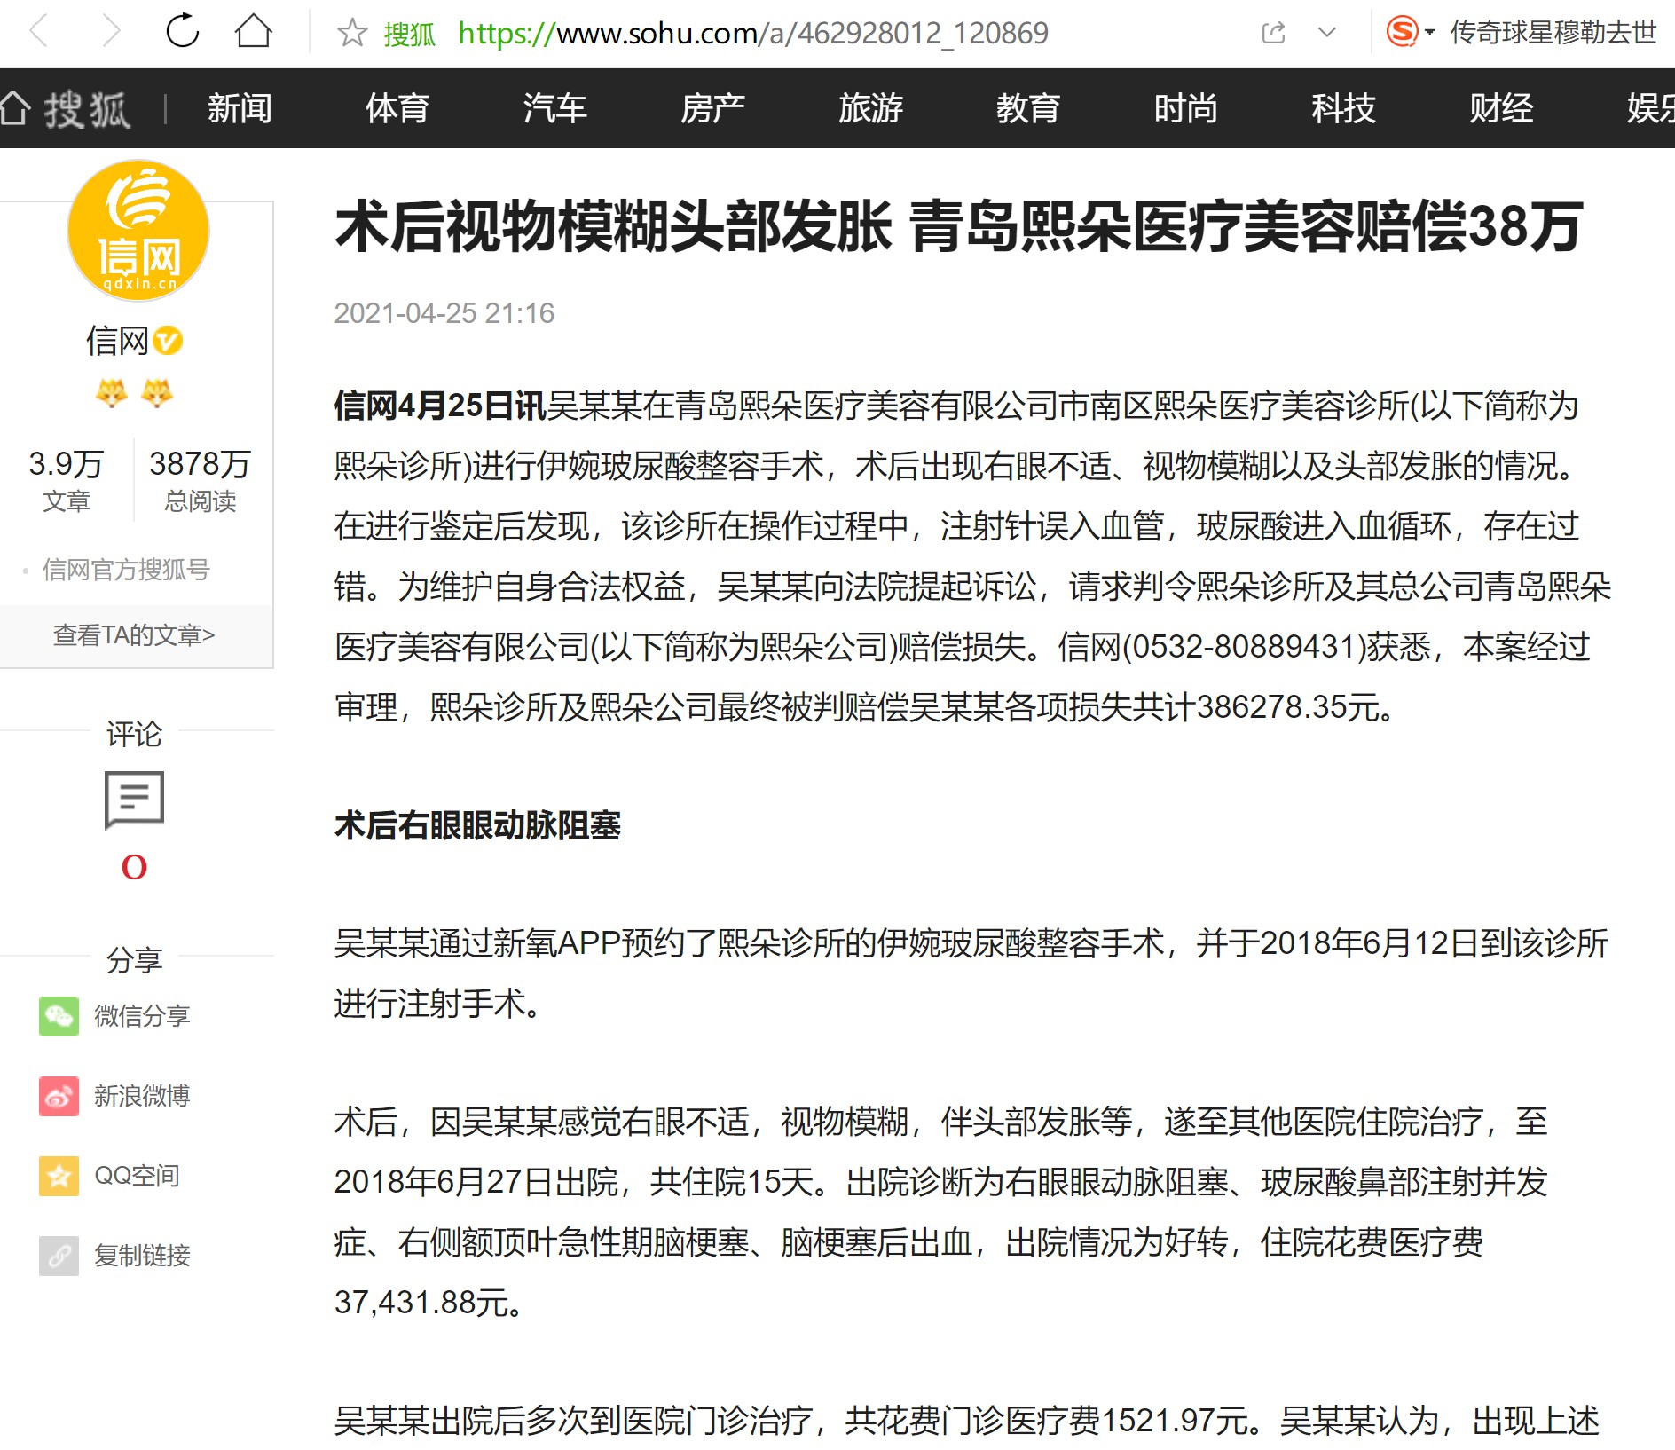Click the 信网 orange avatar logo
The height and width of the screenshot is (1450, 1675).
(x=138, y=231)
